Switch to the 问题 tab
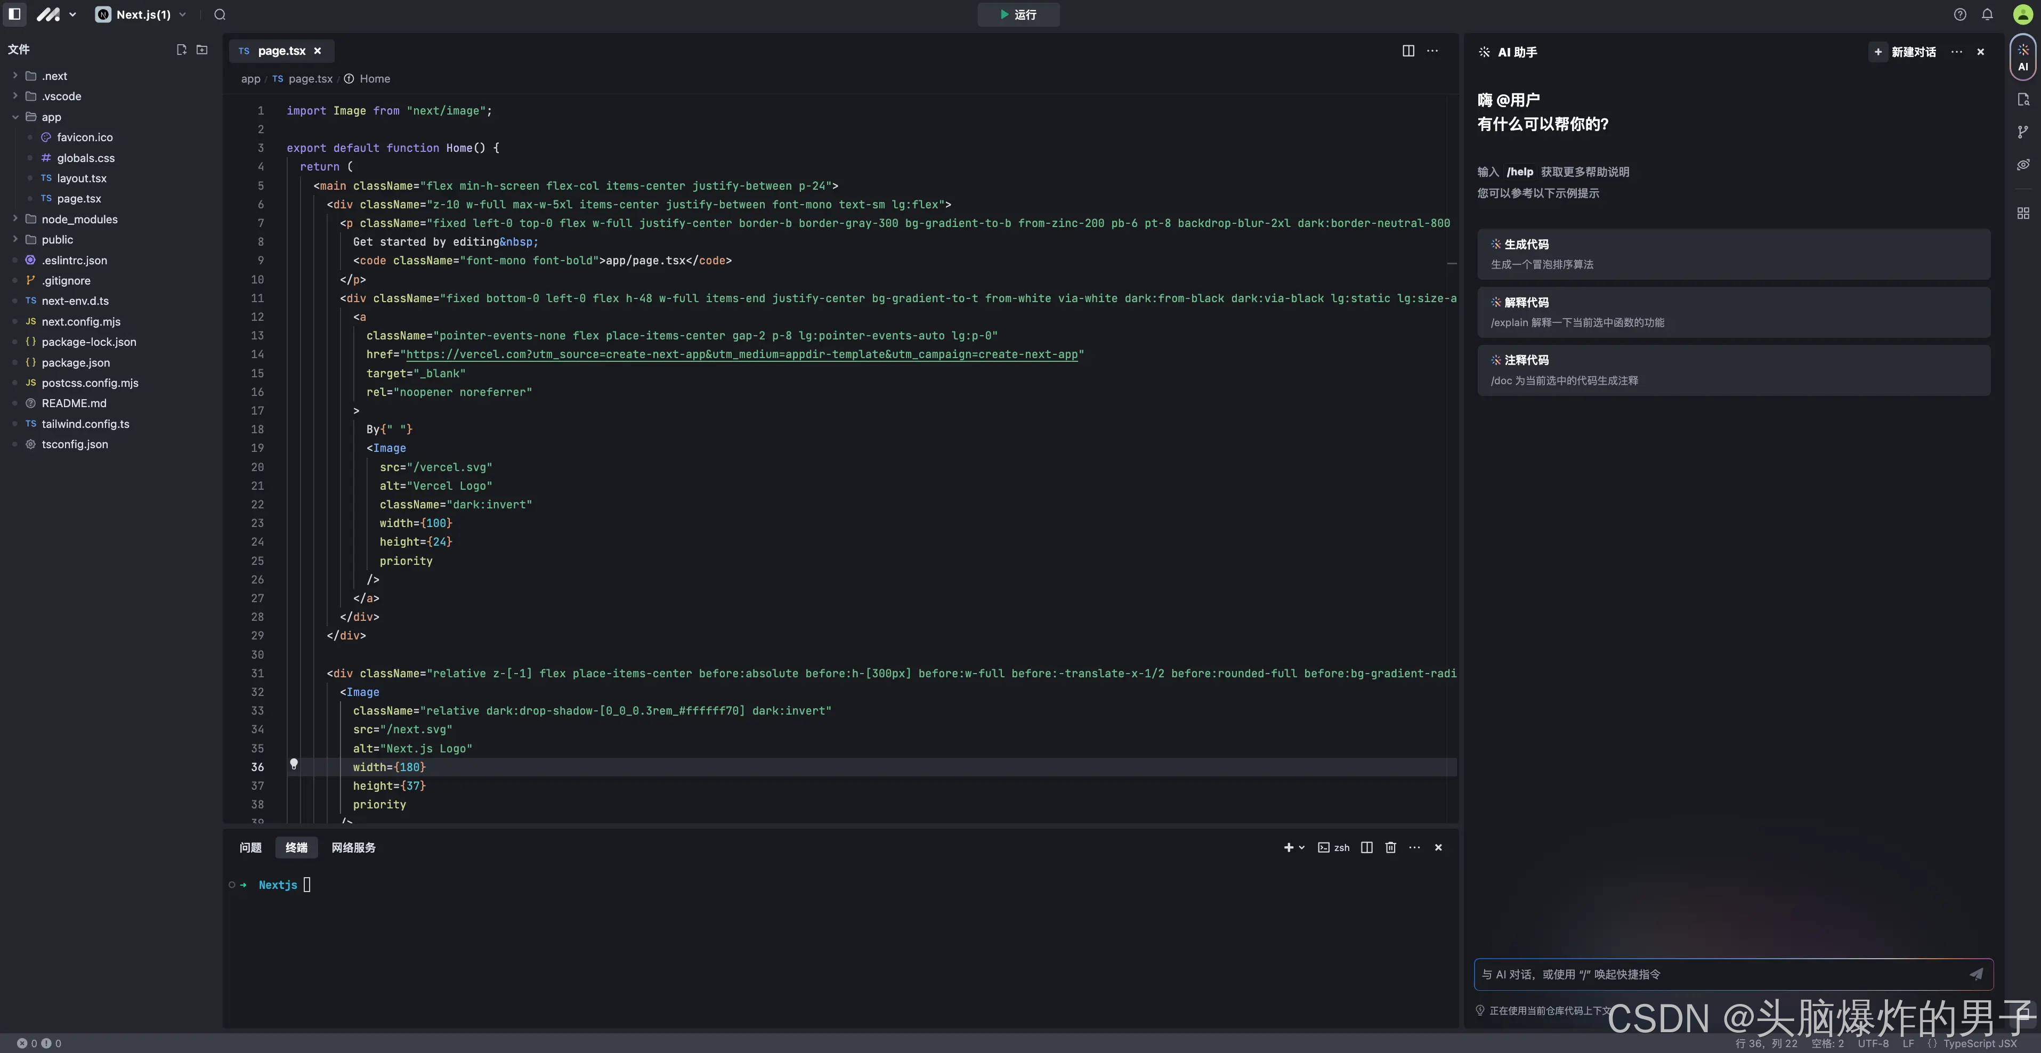 click(x=250, y=847)
